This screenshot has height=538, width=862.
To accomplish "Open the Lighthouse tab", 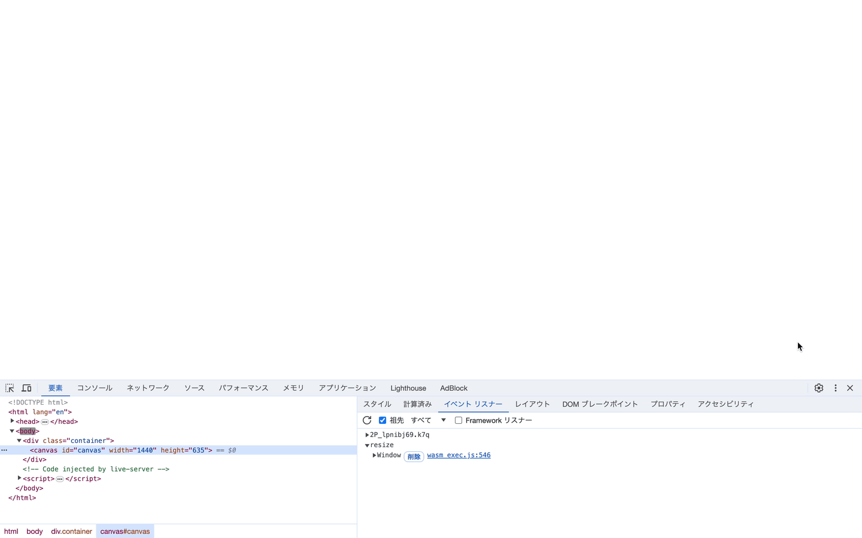I will 408,388.
